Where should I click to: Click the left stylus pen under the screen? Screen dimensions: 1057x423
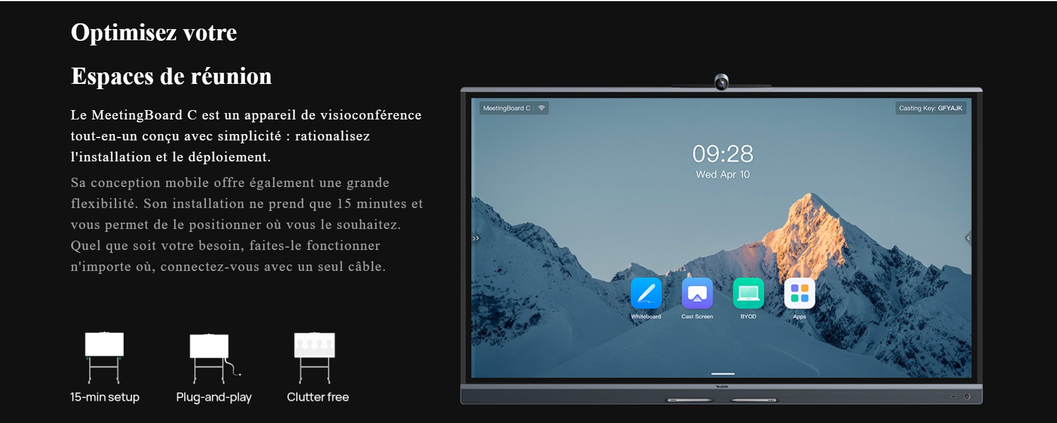(x=689, y=400)
